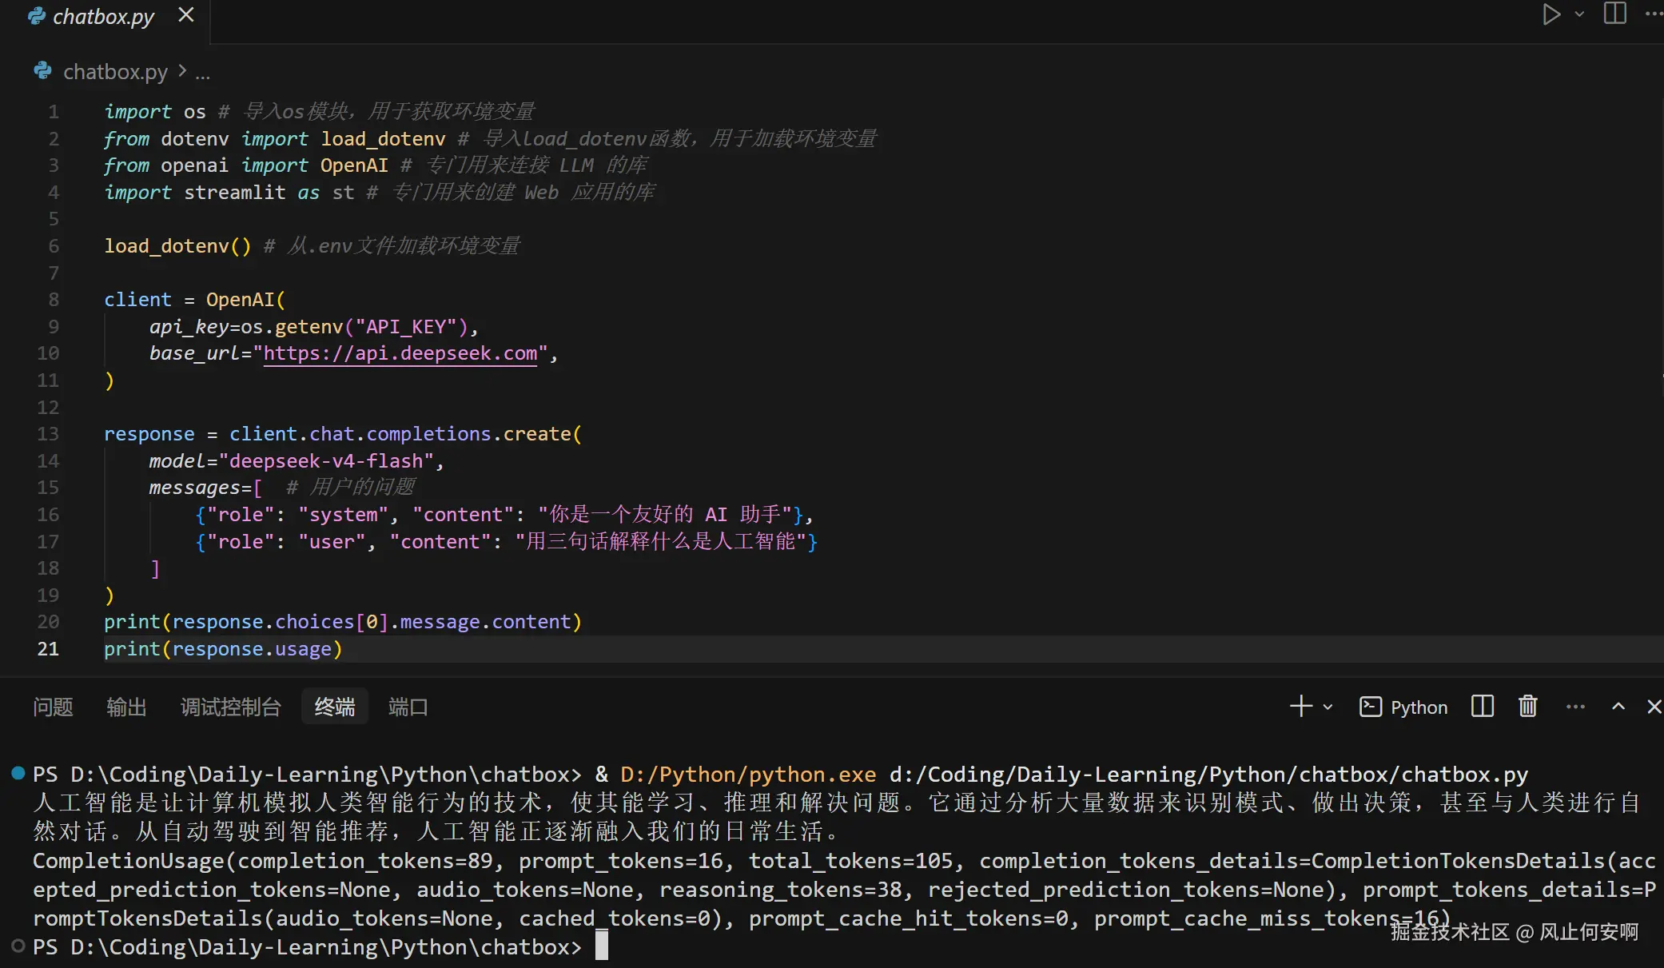Open the 问题 panel tab

(x=53, y=707)
